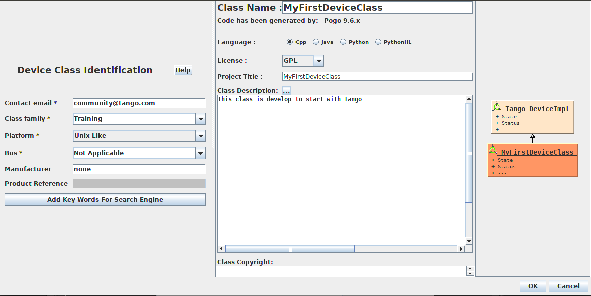Click horizontal scrollbar right arrow
Image resolution: width=591 pixels, height=296 pixels.
click(x=461, y=249)
